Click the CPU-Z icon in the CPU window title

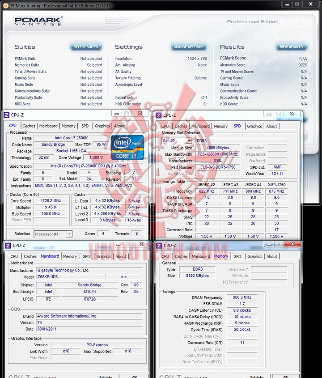coord(7,115)
